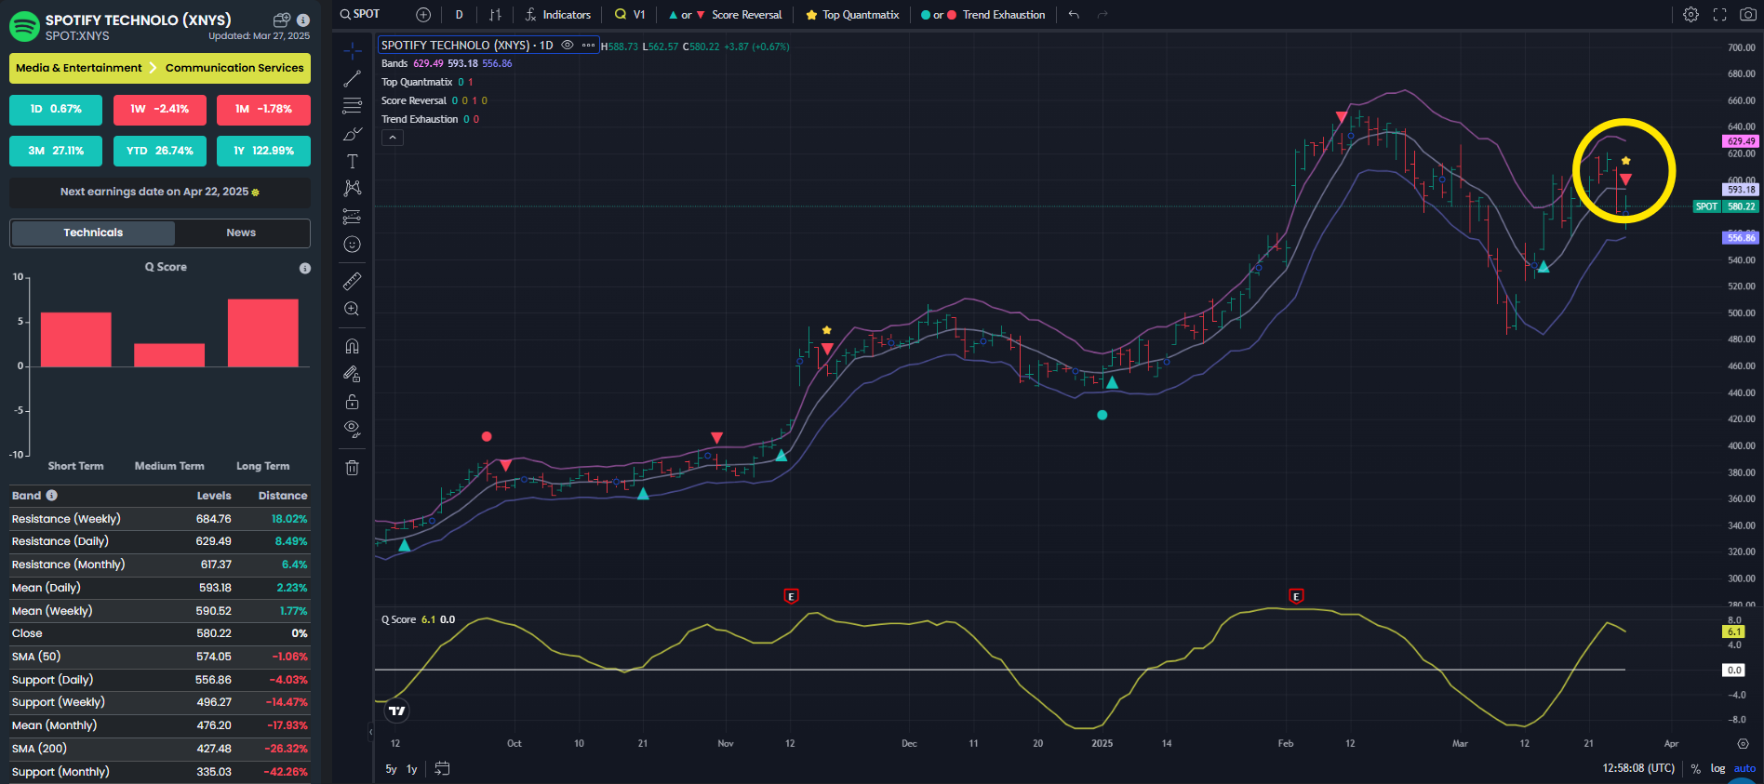This screenshot has height=784, width=1764.
Task: Click the undo arrow icon
Action: pyautogui.click(x=1074, y=14)
